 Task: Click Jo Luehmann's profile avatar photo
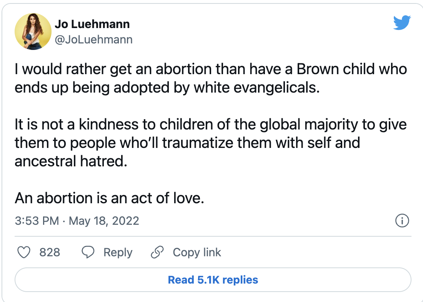(x=33, y=32)
